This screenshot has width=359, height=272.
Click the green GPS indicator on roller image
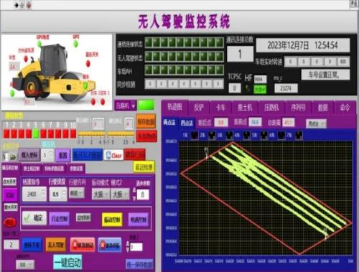click(x=75, y=44)
